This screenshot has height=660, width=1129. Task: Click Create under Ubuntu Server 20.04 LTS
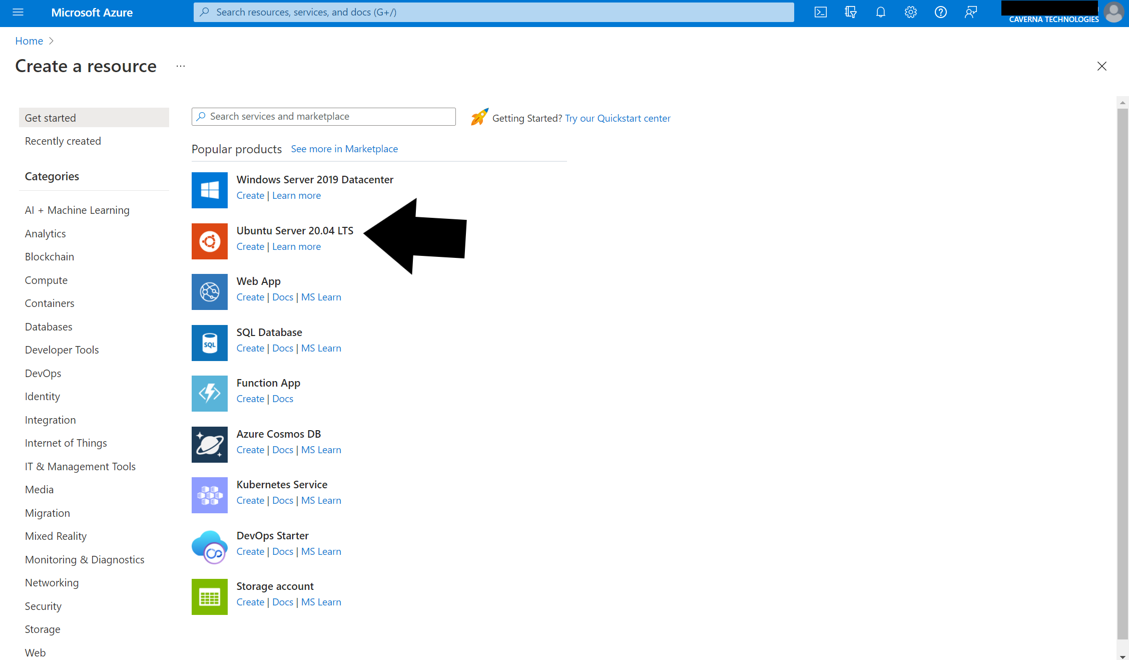[x=250, y=246]
